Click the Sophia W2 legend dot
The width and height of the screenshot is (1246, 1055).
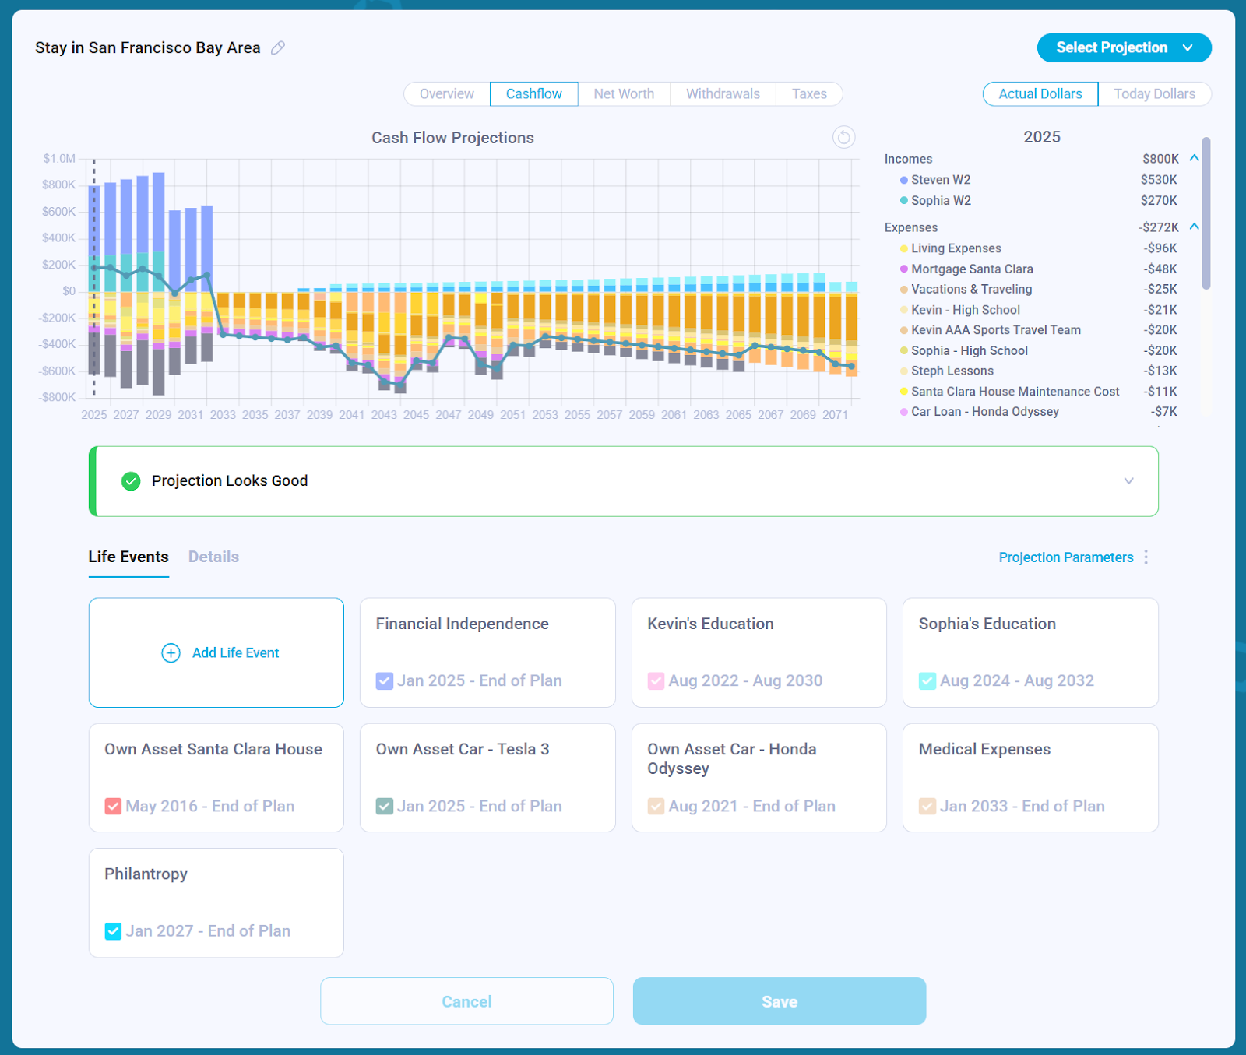[x=904, y=201]
